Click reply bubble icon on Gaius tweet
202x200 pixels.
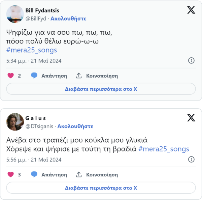(x=34, y=174)
